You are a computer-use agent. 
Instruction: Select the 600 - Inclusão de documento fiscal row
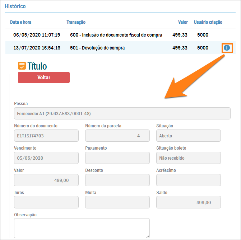point(116,35)
